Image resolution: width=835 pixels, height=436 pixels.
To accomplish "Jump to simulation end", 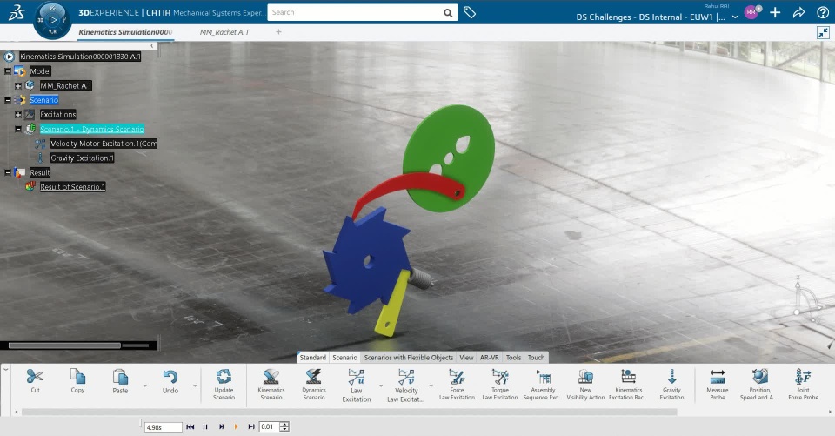I will point(251,426).
